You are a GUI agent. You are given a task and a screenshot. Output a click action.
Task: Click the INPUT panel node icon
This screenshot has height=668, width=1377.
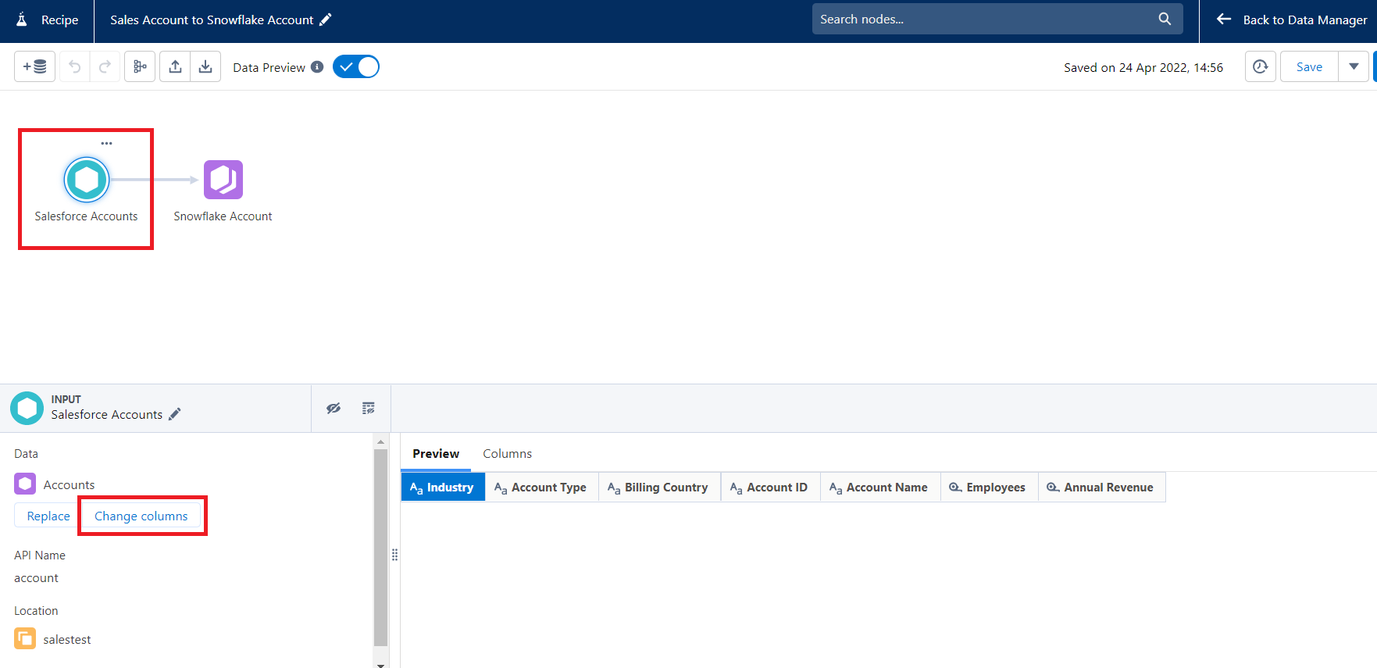[27, 408]
